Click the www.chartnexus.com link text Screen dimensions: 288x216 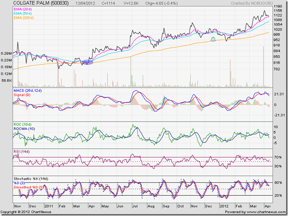click(x=266, y=212)
